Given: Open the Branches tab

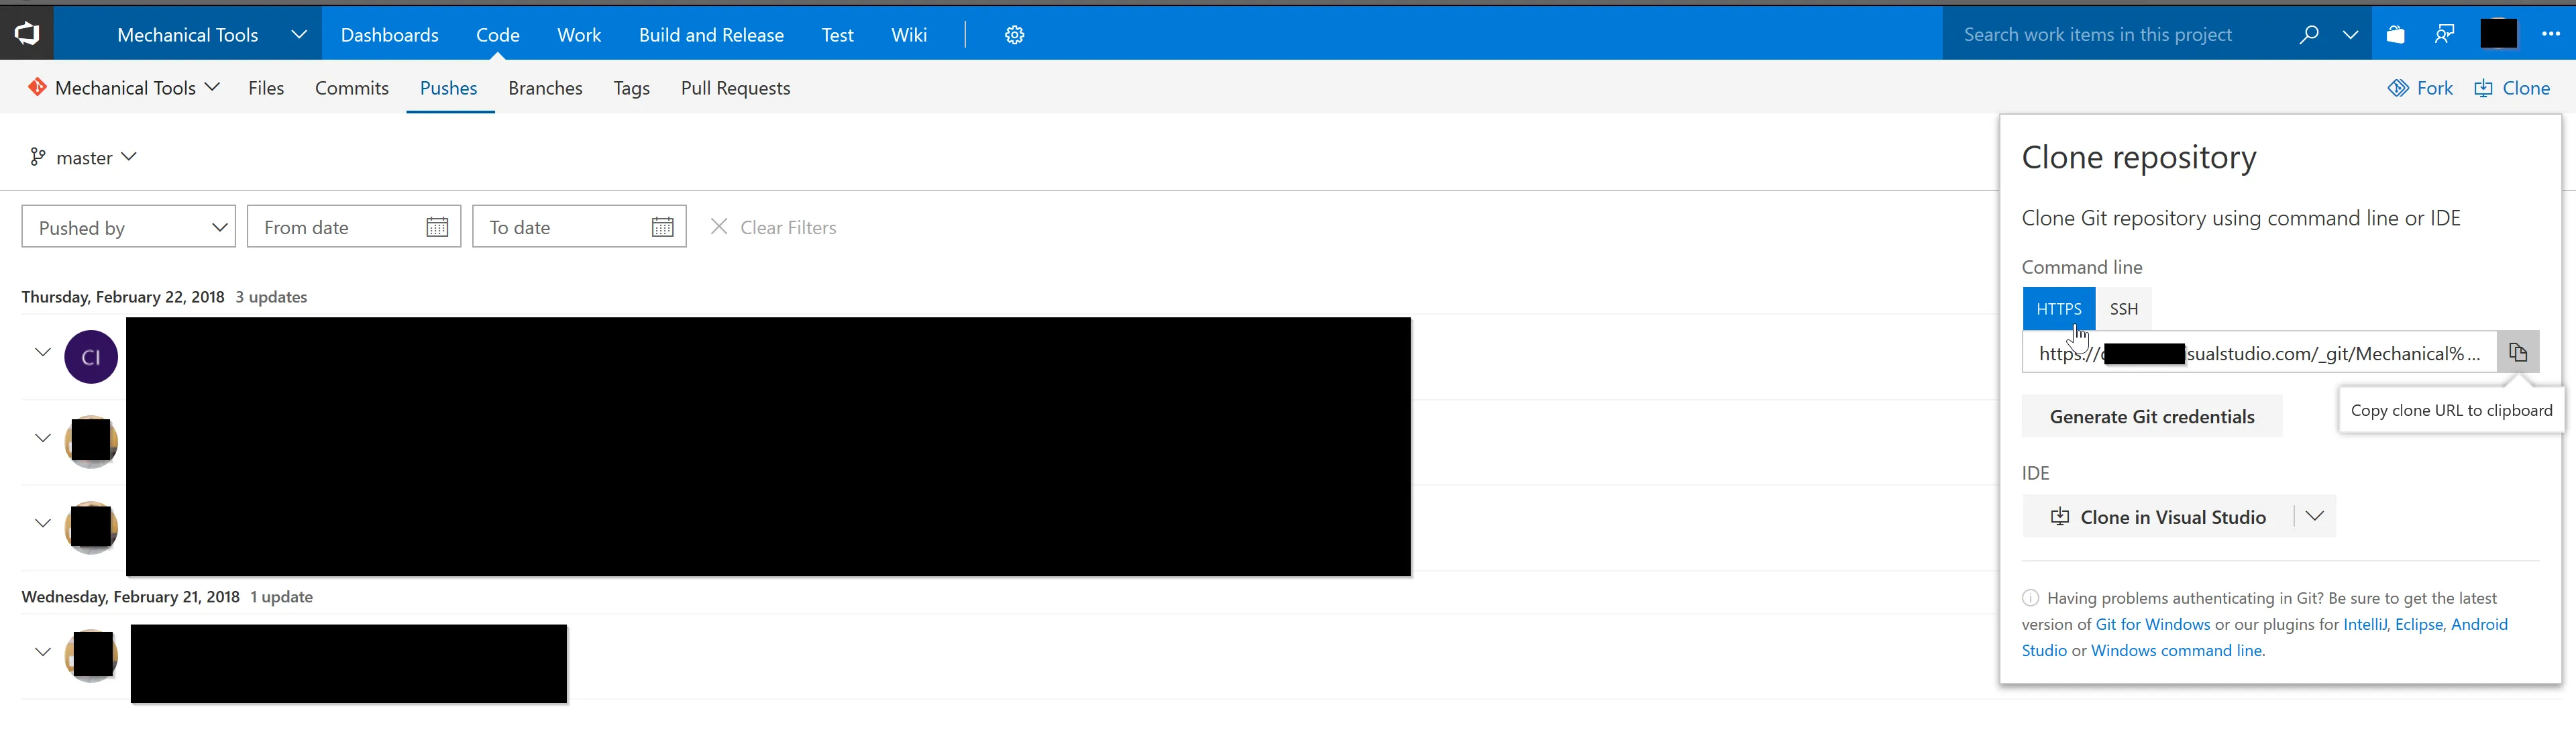Looking at the screenshot, I should (x=545, y=88).
